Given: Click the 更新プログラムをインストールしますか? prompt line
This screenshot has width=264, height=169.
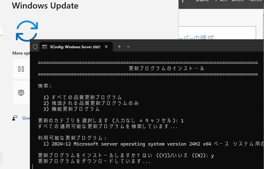Looking at the screenshot, I should pos(126,155).
